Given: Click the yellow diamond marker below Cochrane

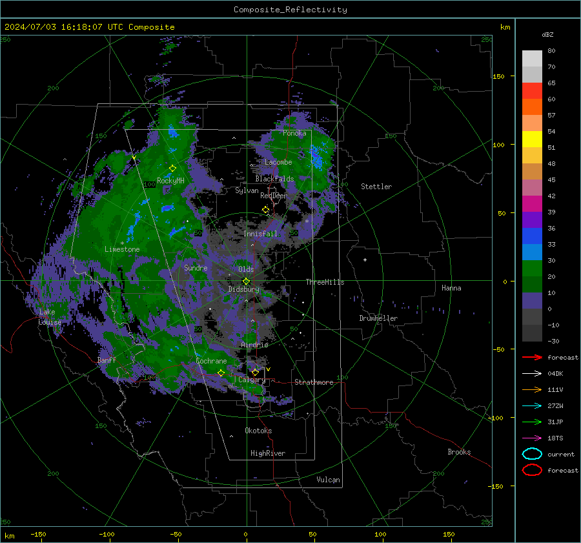Looking at the screenshot, I should 221,373.
